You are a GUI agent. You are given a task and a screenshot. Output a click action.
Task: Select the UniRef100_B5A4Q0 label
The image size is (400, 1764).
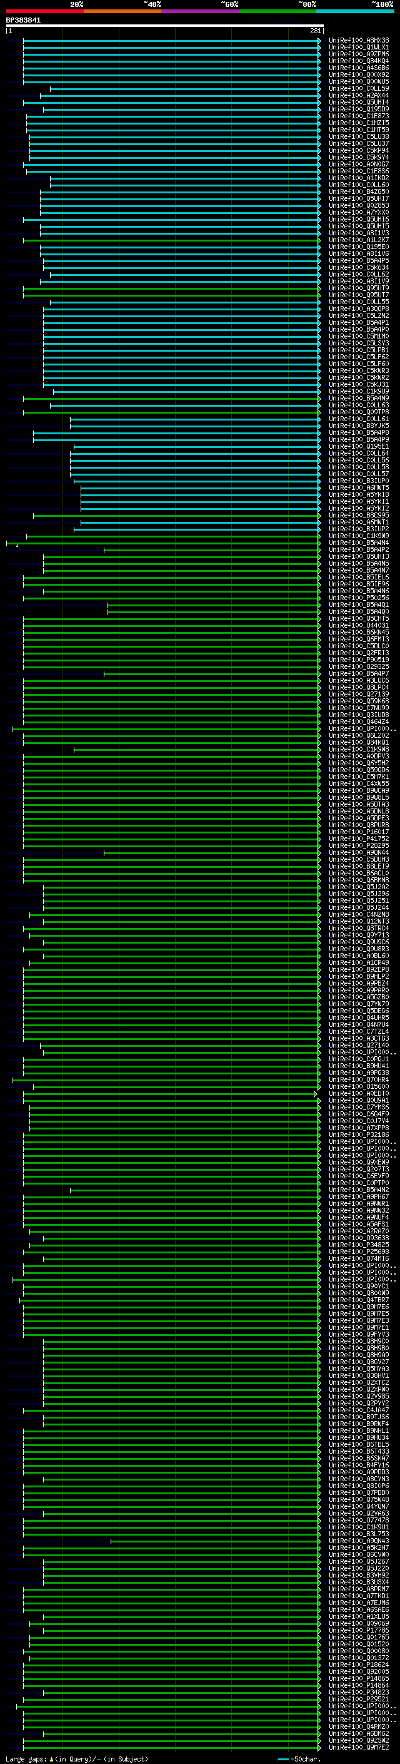(x=359, y=611)
